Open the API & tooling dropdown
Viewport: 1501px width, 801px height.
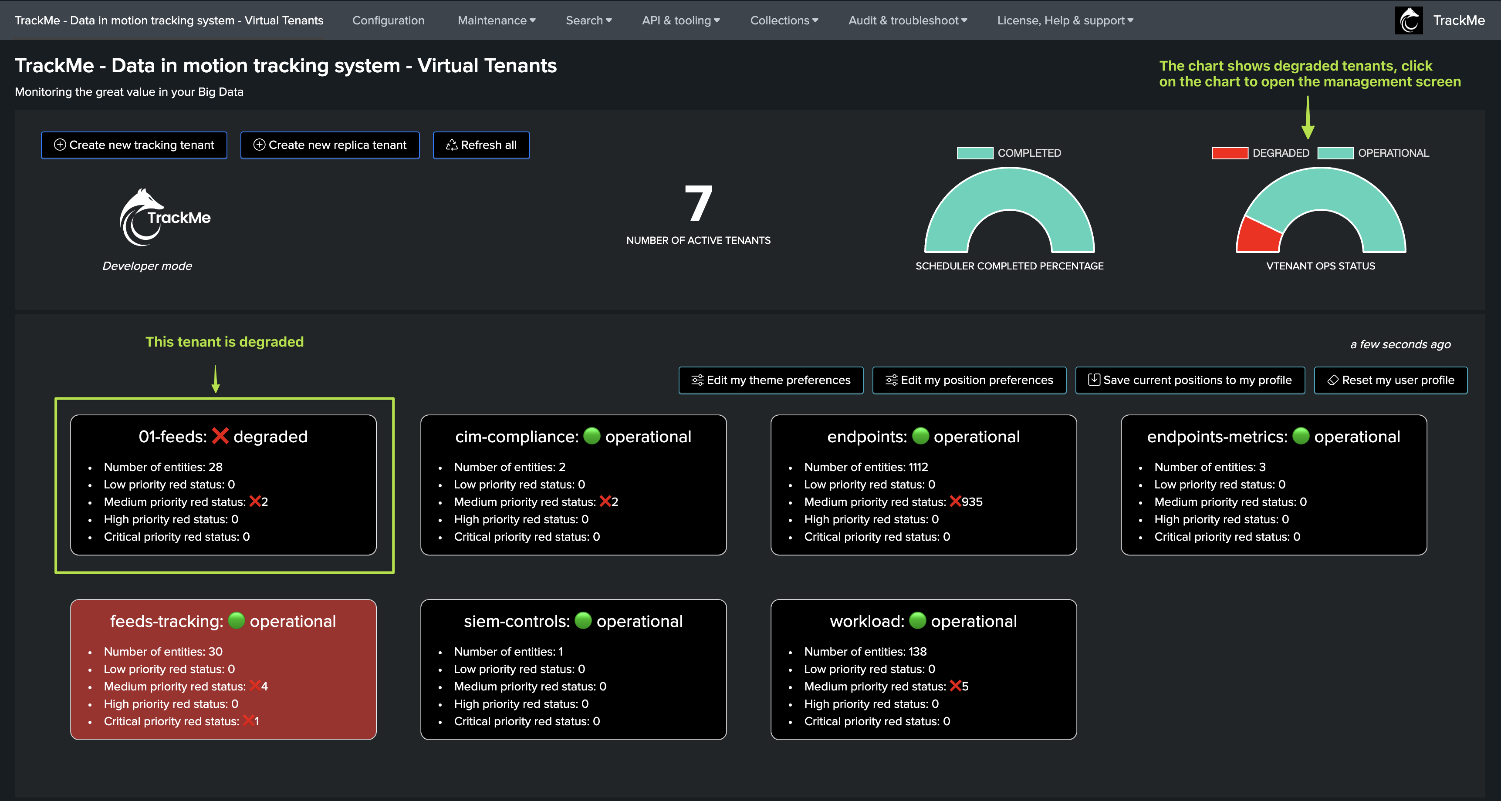[680, 20]
